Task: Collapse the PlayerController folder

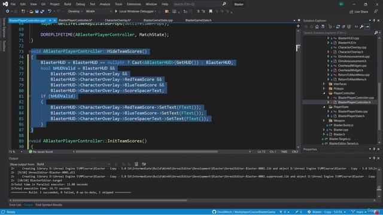Action: click(324, 93)
